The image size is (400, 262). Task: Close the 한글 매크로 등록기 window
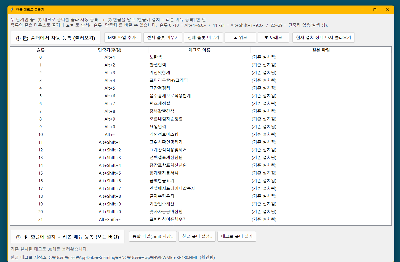[388, 10]
